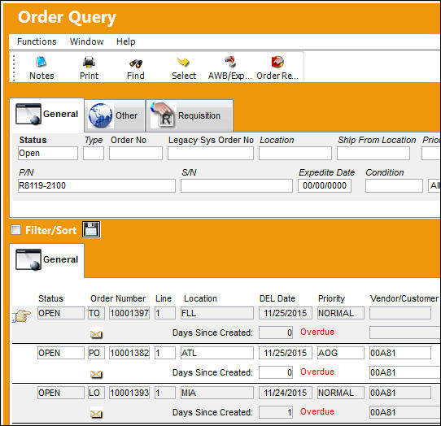
Task: Click the Order No input field
Action: pyautogui.click(x=136, y=153)
